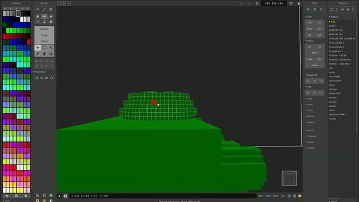Click the Project panel star icon
The height and width of the screenshot is (202, 359).
(348, 10)
